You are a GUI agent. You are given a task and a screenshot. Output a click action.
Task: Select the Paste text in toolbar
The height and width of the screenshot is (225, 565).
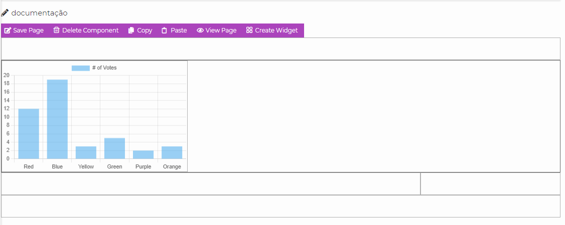click(x=179, y=30)
